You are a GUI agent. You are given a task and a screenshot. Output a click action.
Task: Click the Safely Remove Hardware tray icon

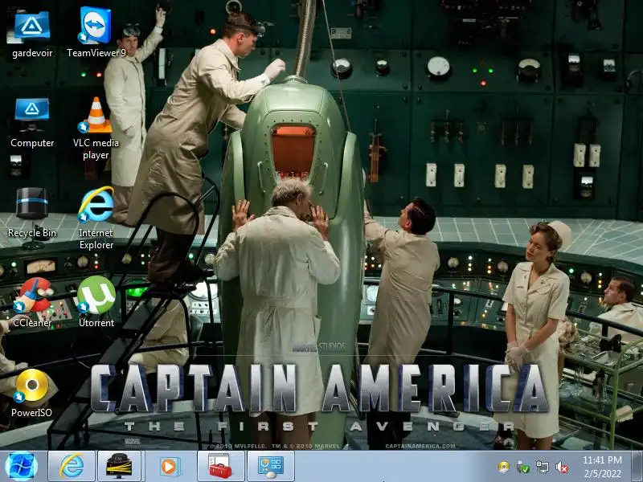[x=523, y=467]
